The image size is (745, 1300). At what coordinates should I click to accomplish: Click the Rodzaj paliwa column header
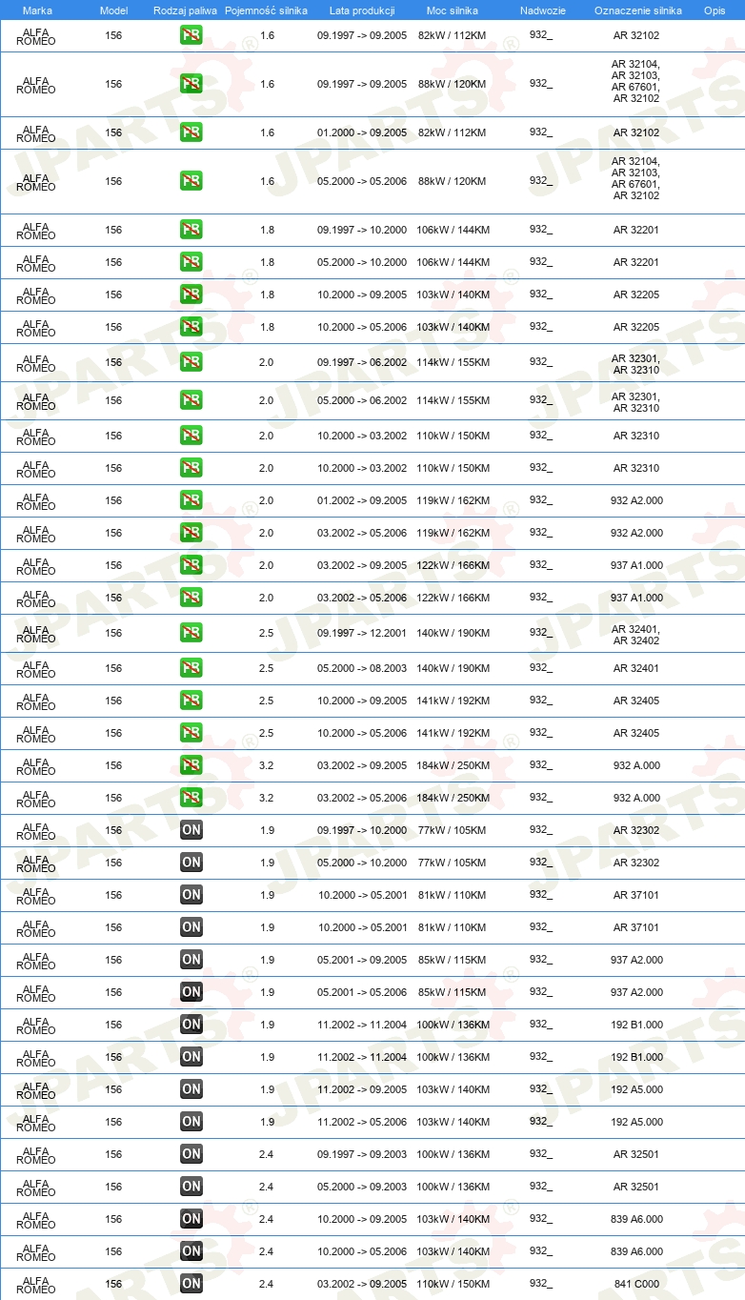point(186,10)
